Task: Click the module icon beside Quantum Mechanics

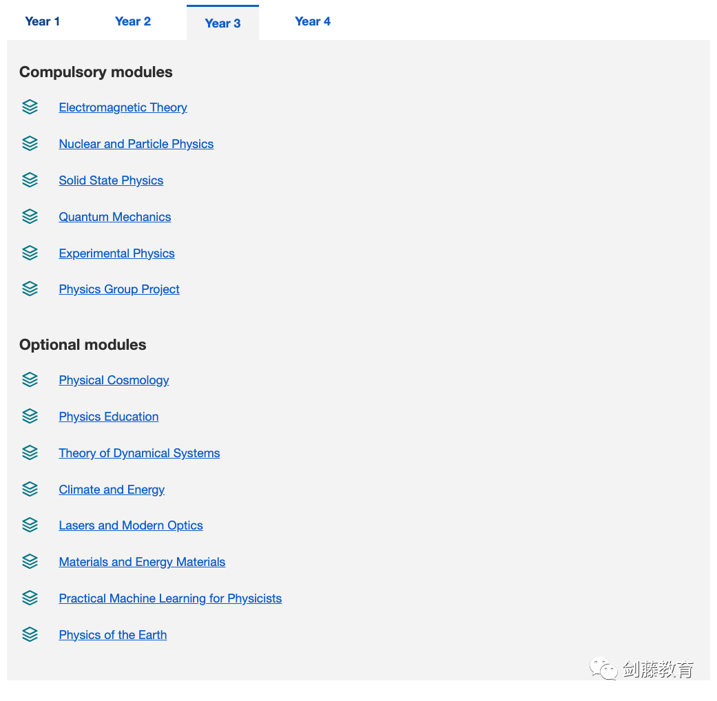Action: [x=30, y=217]
